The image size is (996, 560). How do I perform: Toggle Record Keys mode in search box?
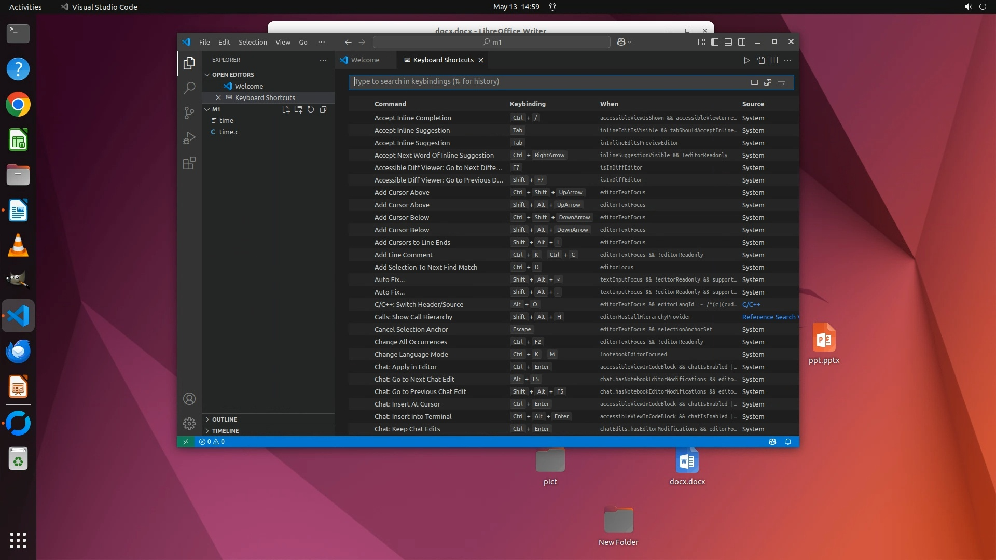(755, 82)
